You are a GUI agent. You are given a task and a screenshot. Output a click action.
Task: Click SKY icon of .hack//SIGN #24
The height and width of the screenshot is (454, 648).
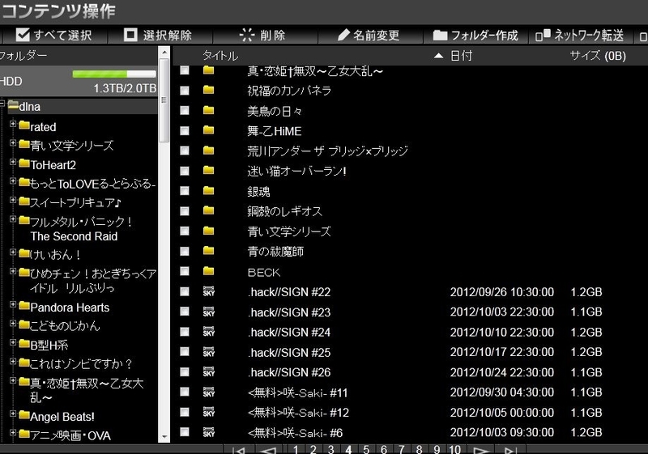coord(209,332)
